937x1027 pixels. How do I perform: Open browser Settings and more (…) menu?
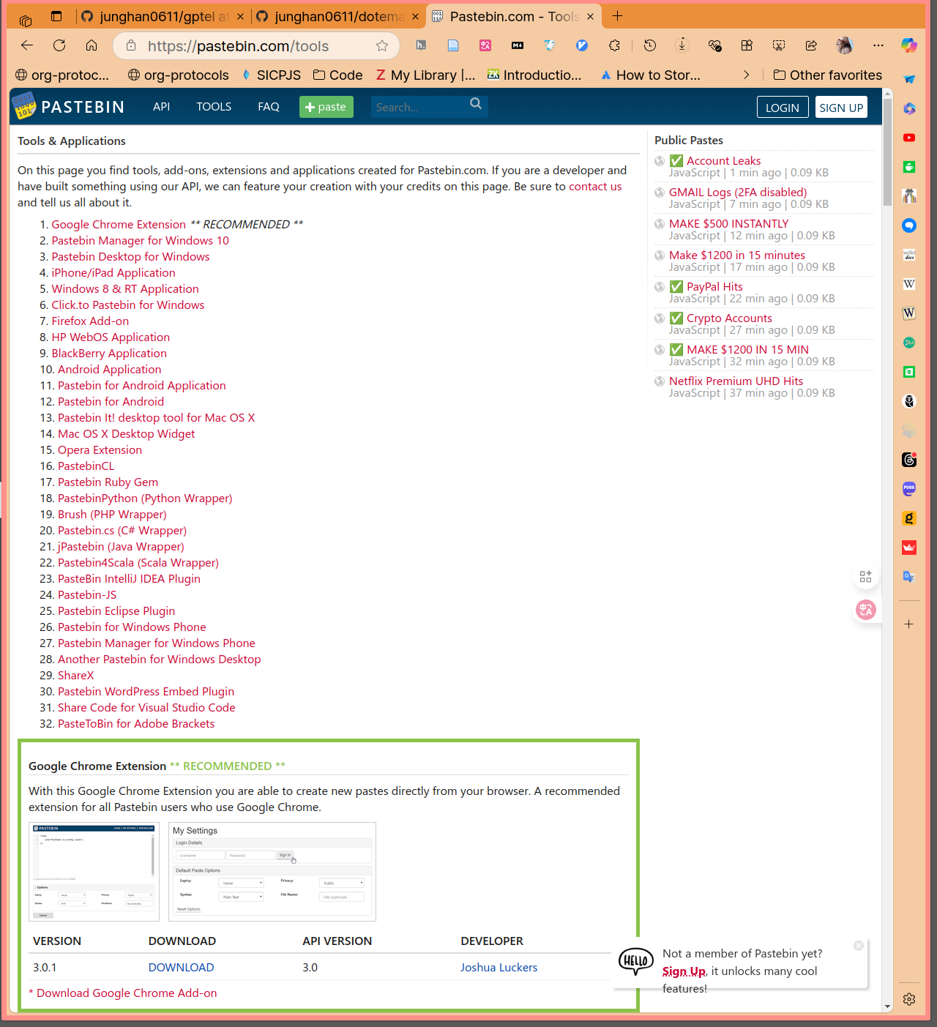click(x=878, y=45)
